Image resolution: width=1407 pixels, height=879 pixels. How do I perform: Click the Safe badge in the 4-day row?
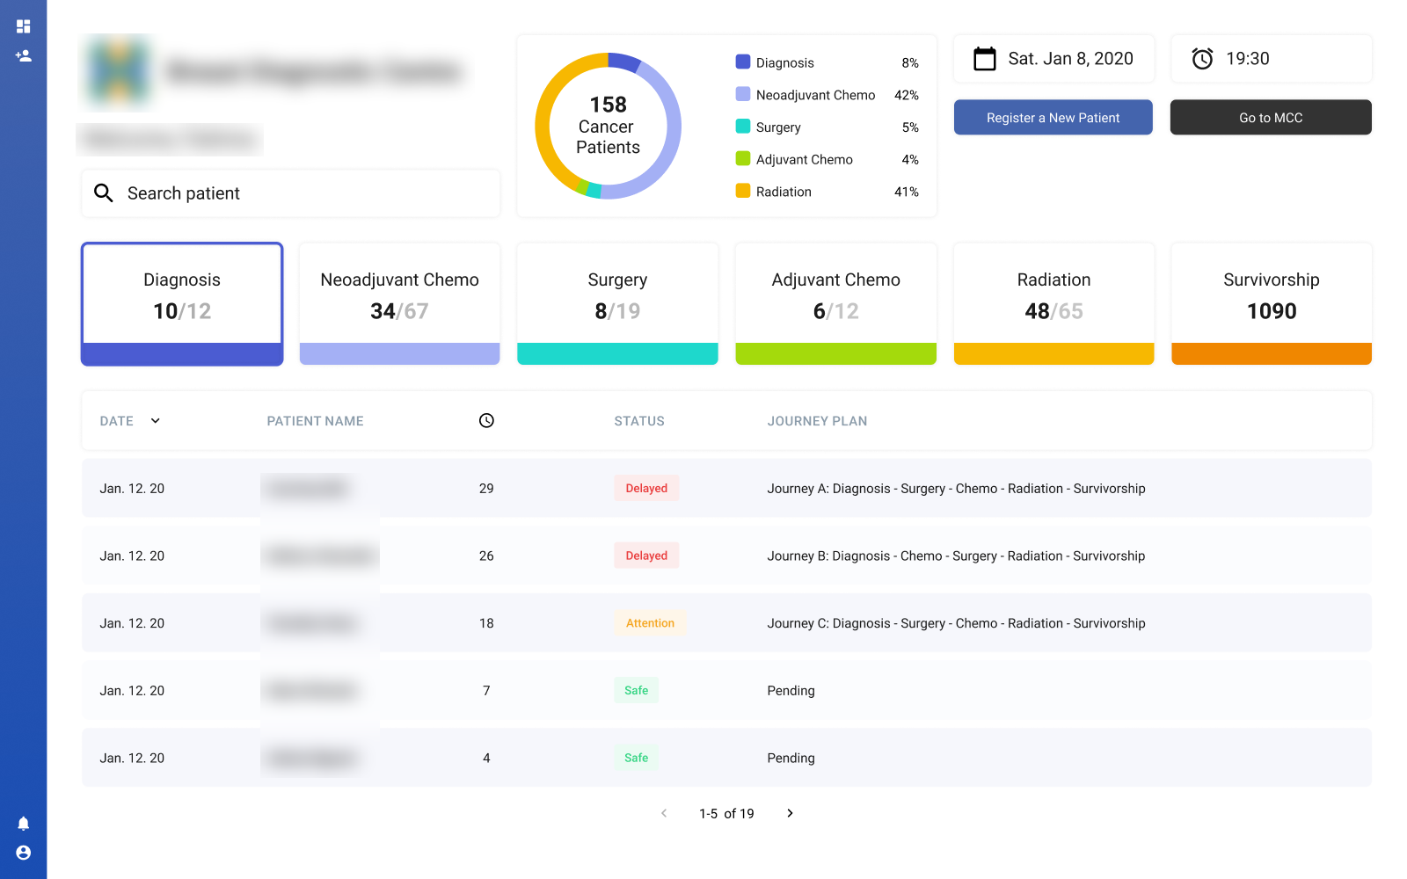pos(636,758)
